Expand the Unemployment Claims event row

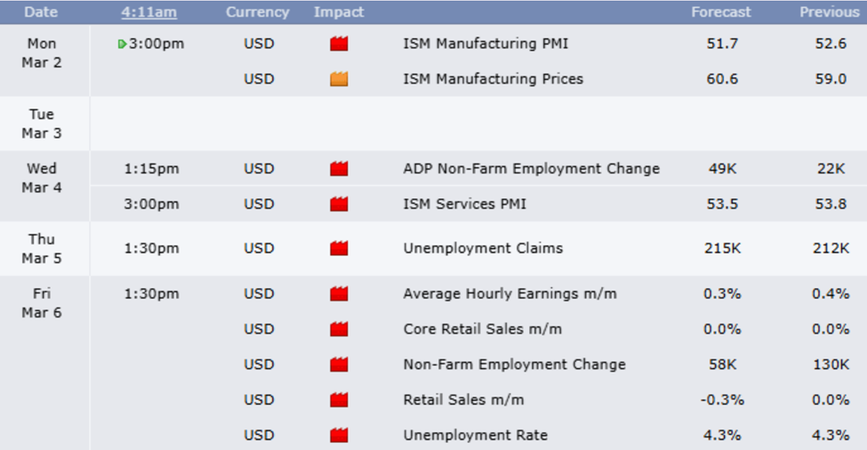click(483, 249)
